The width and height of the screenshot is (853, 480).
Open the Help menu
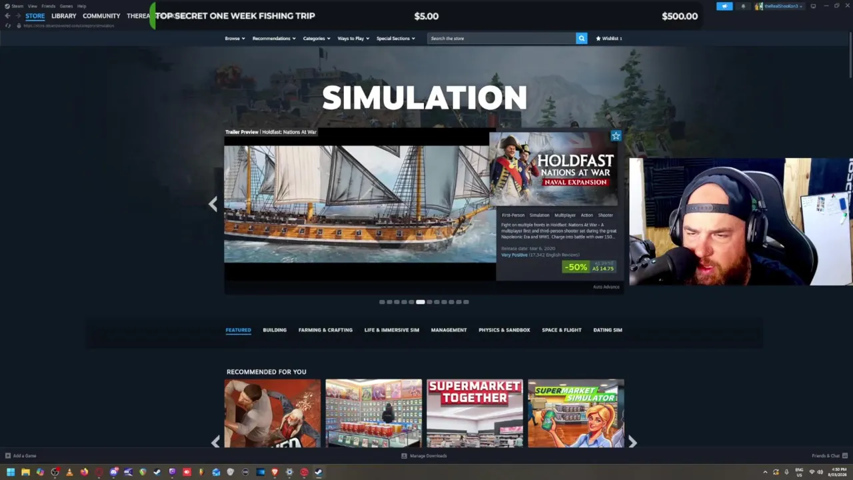[81, 6]
